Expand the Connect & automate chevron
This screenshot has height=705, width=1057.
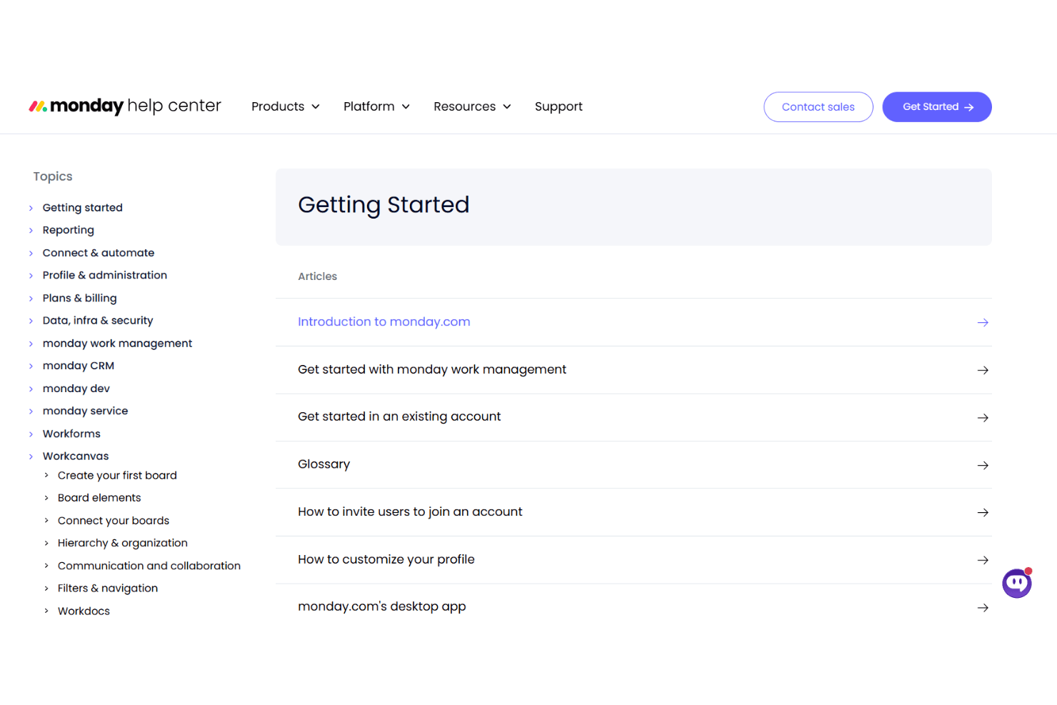[x=31, y=253]
